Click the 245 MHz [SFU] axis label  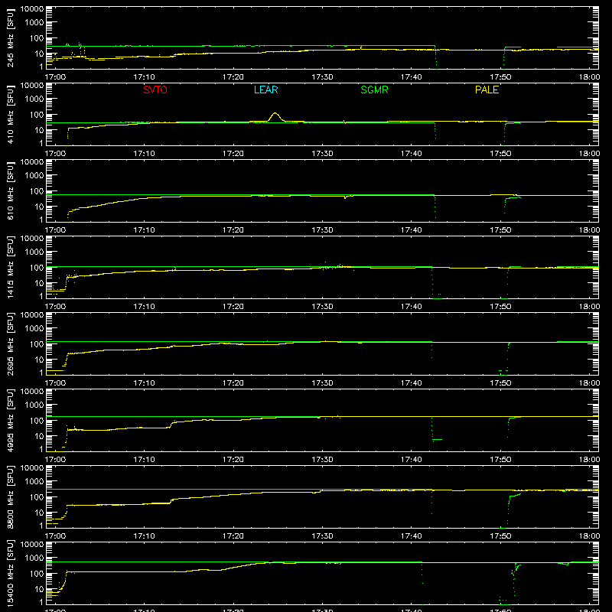(x=11, y=37)
